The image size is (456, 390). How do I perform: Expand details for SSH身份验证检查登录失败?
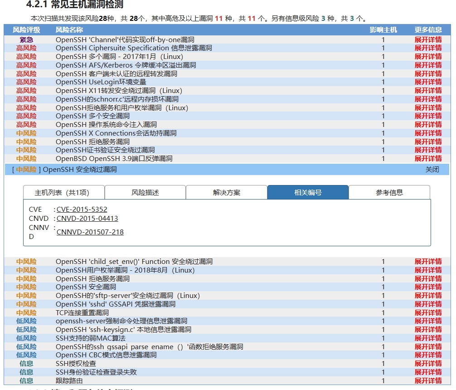click(428, 372)
